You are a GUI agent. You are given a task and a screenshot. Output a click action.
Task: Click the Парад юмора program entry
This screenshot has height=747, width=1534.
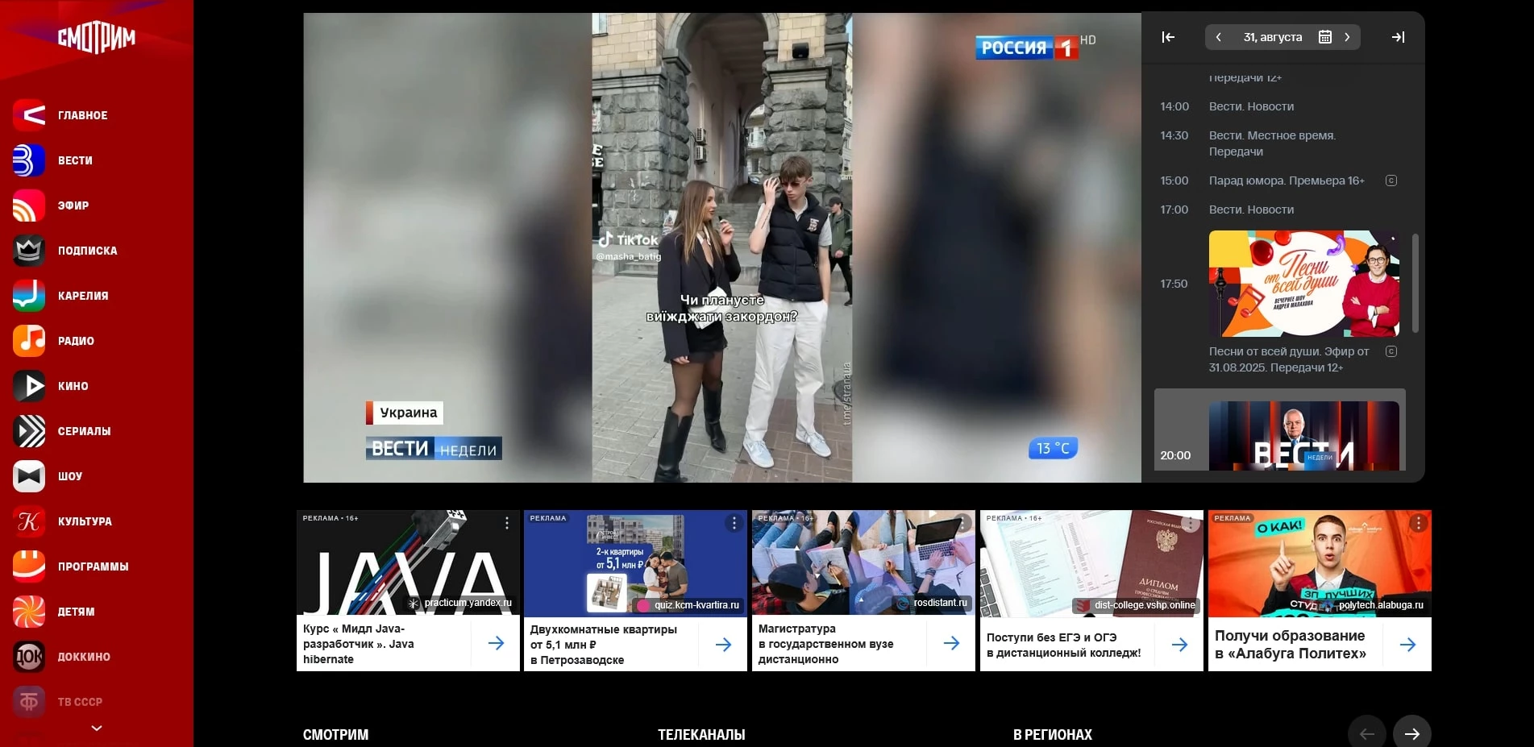1286,181
